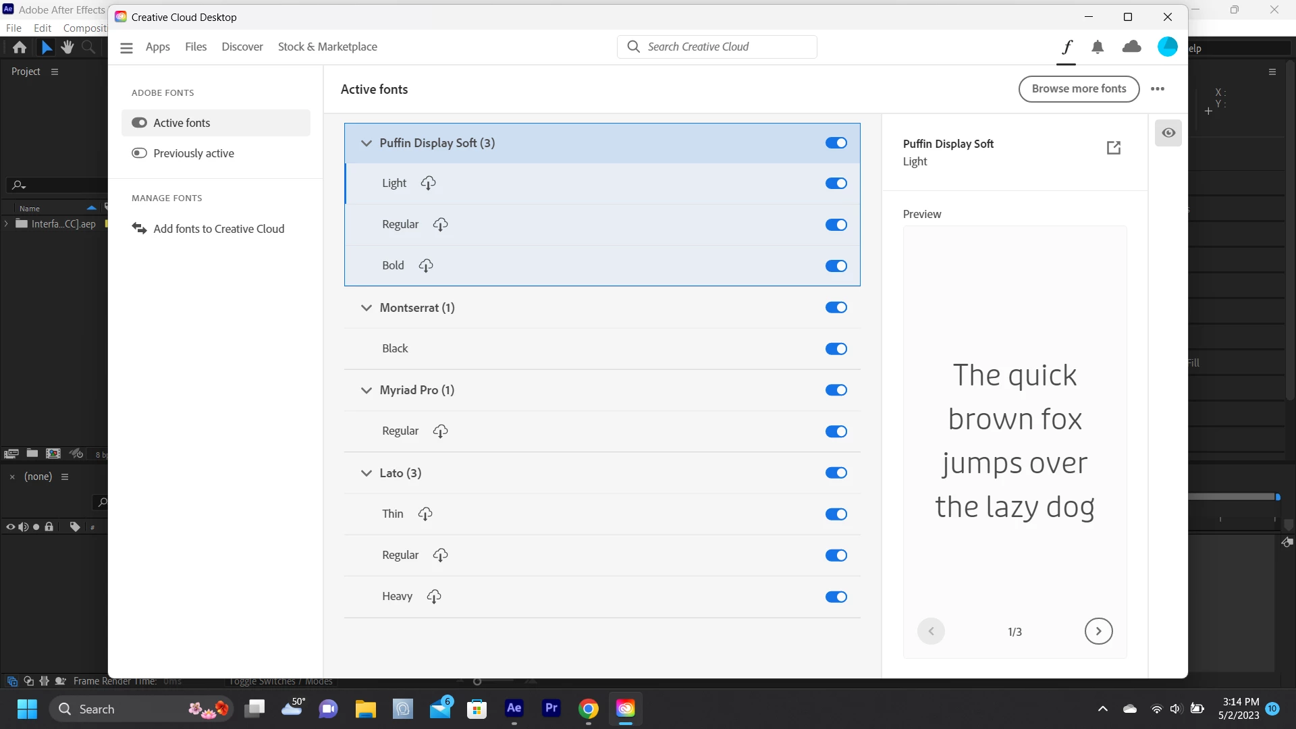The image size is (1296, 729).
Task: Open cloud sync status icon
Action: [x=1131, y=47]
